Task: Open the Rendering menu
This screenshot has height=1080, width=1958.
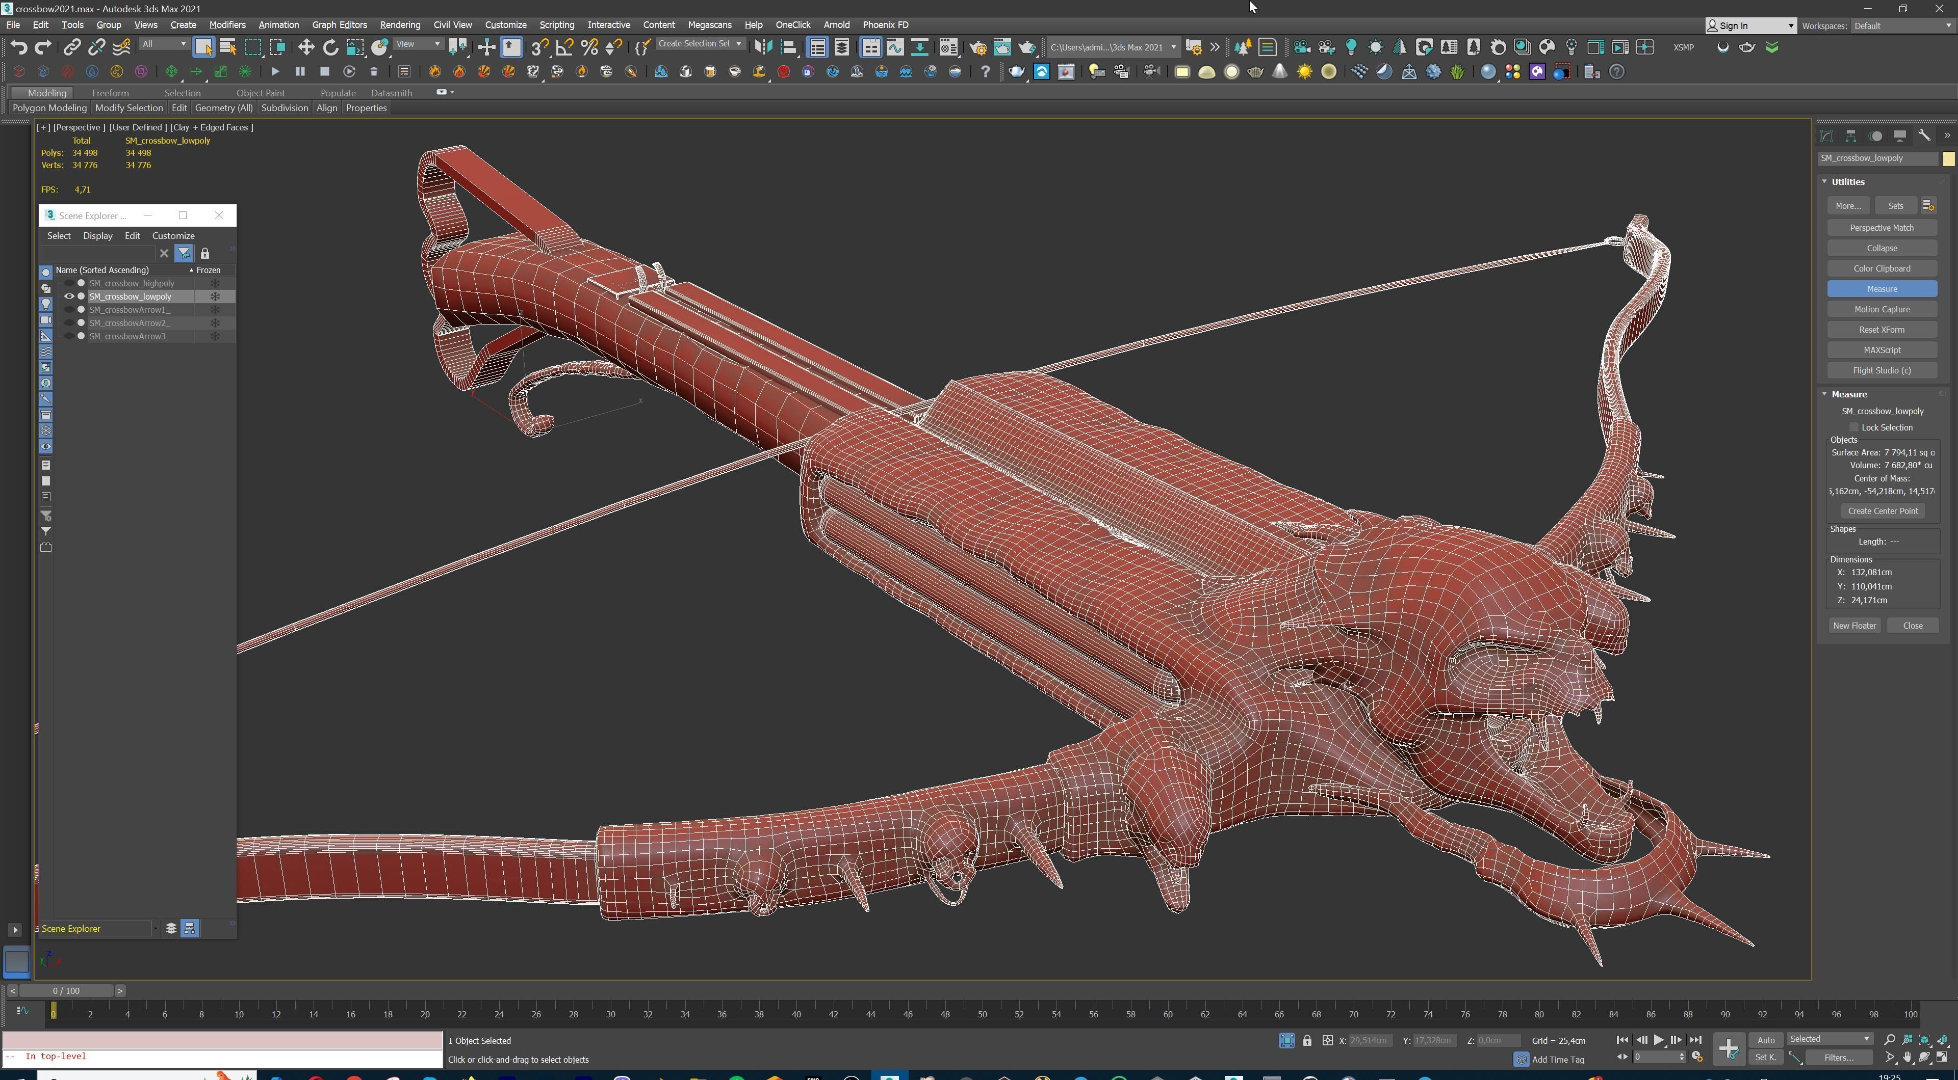Action: click(x=400, y=25)
